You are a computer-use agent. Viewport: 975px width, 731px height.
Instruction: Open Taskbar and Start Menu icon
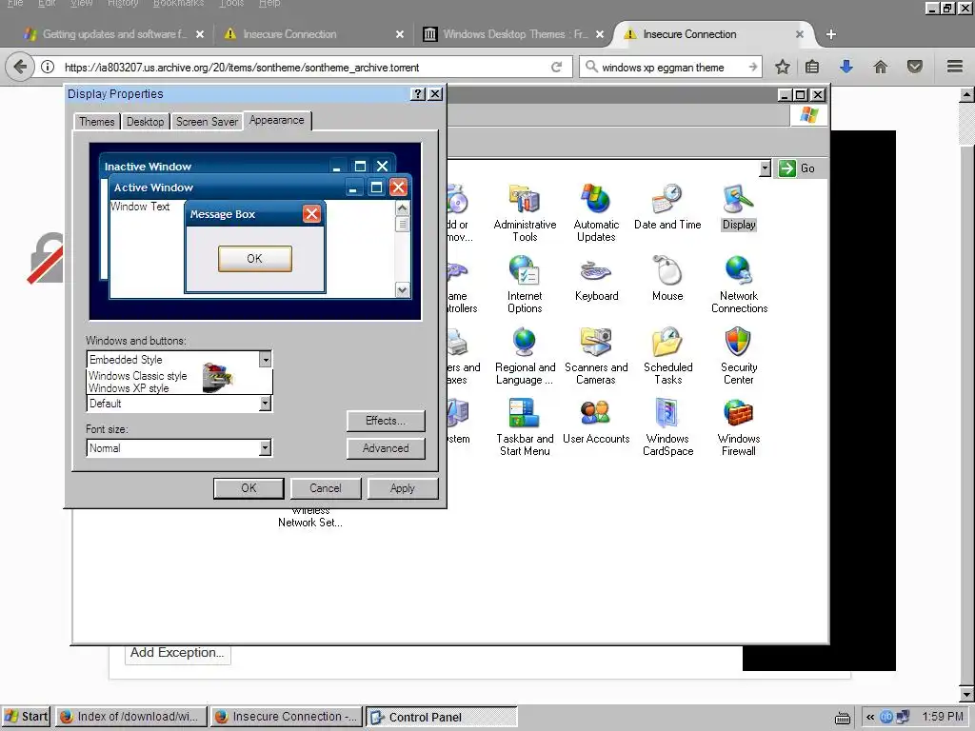[x=525, y=427]
